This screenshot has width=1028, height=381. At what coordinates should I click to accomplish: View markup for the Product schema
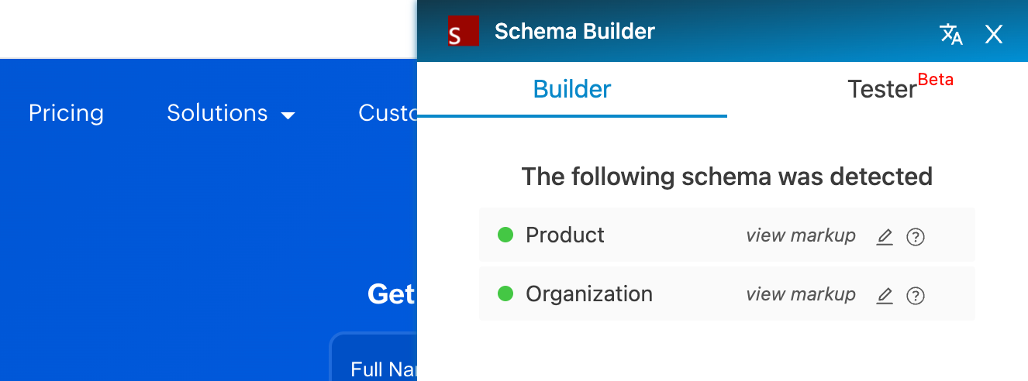[x=801, y=235]
